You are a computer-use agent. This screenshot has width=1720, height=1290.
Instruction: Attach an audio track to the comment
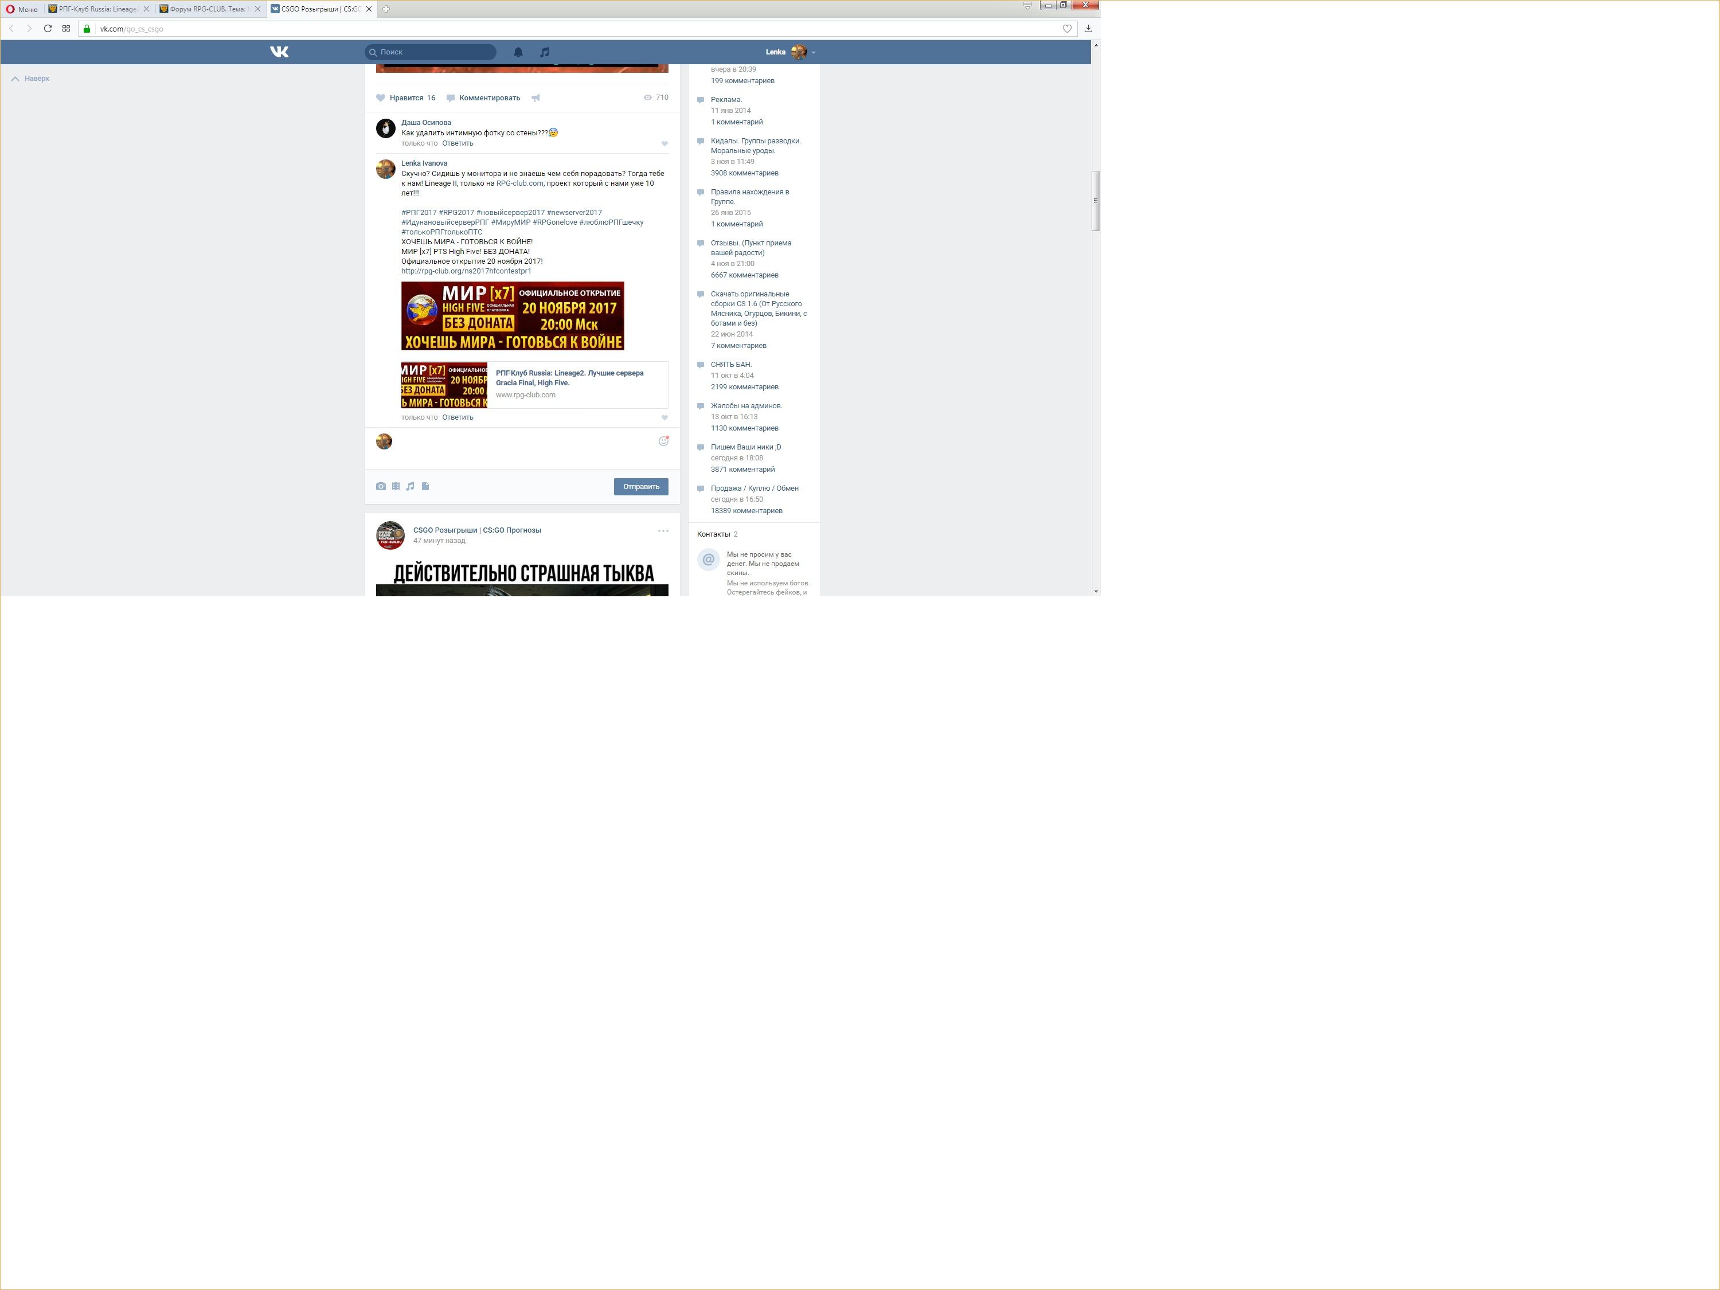point(411,487)
